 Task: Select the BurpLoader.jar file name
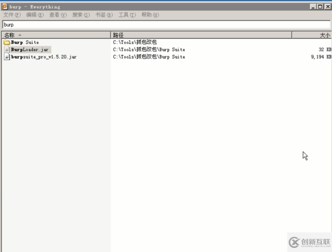[x=29, y=50]
